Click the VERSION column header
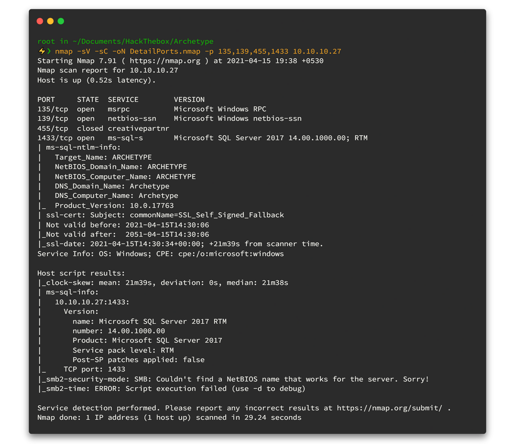Screen dimensions: 515x444 189,99
